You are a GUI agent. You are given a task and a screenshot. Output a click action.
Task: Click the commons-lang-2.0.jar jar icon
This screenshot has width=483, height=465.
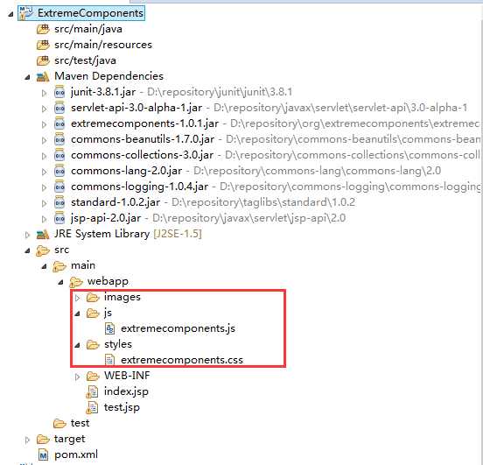click(59, 171)
